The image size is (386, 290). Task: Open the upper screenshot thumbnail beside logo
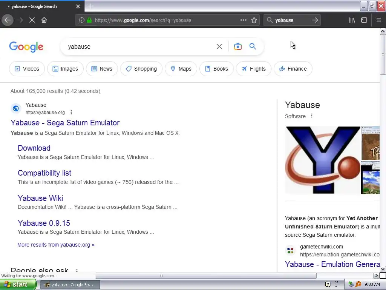[371, 143]
